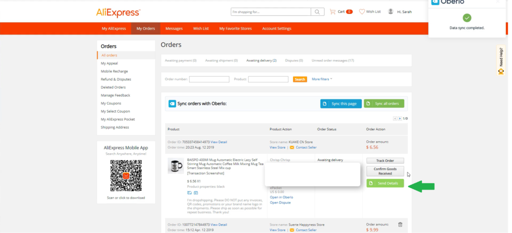Filter by Awaiting shipment (0)
512x233 pixels.
click(221, 60)
